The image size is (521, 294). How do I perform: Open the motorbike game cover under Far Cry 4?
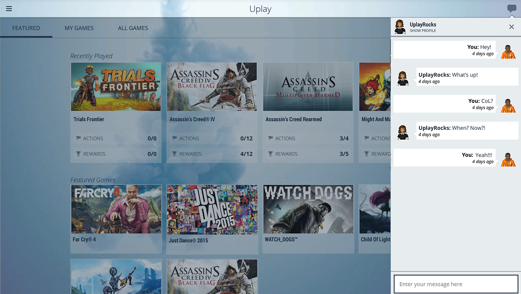116,276
